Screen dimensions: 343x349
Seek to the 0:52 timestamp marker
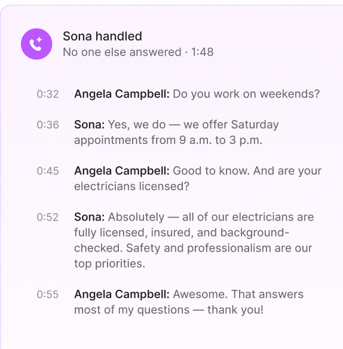[x=48, y=218]
